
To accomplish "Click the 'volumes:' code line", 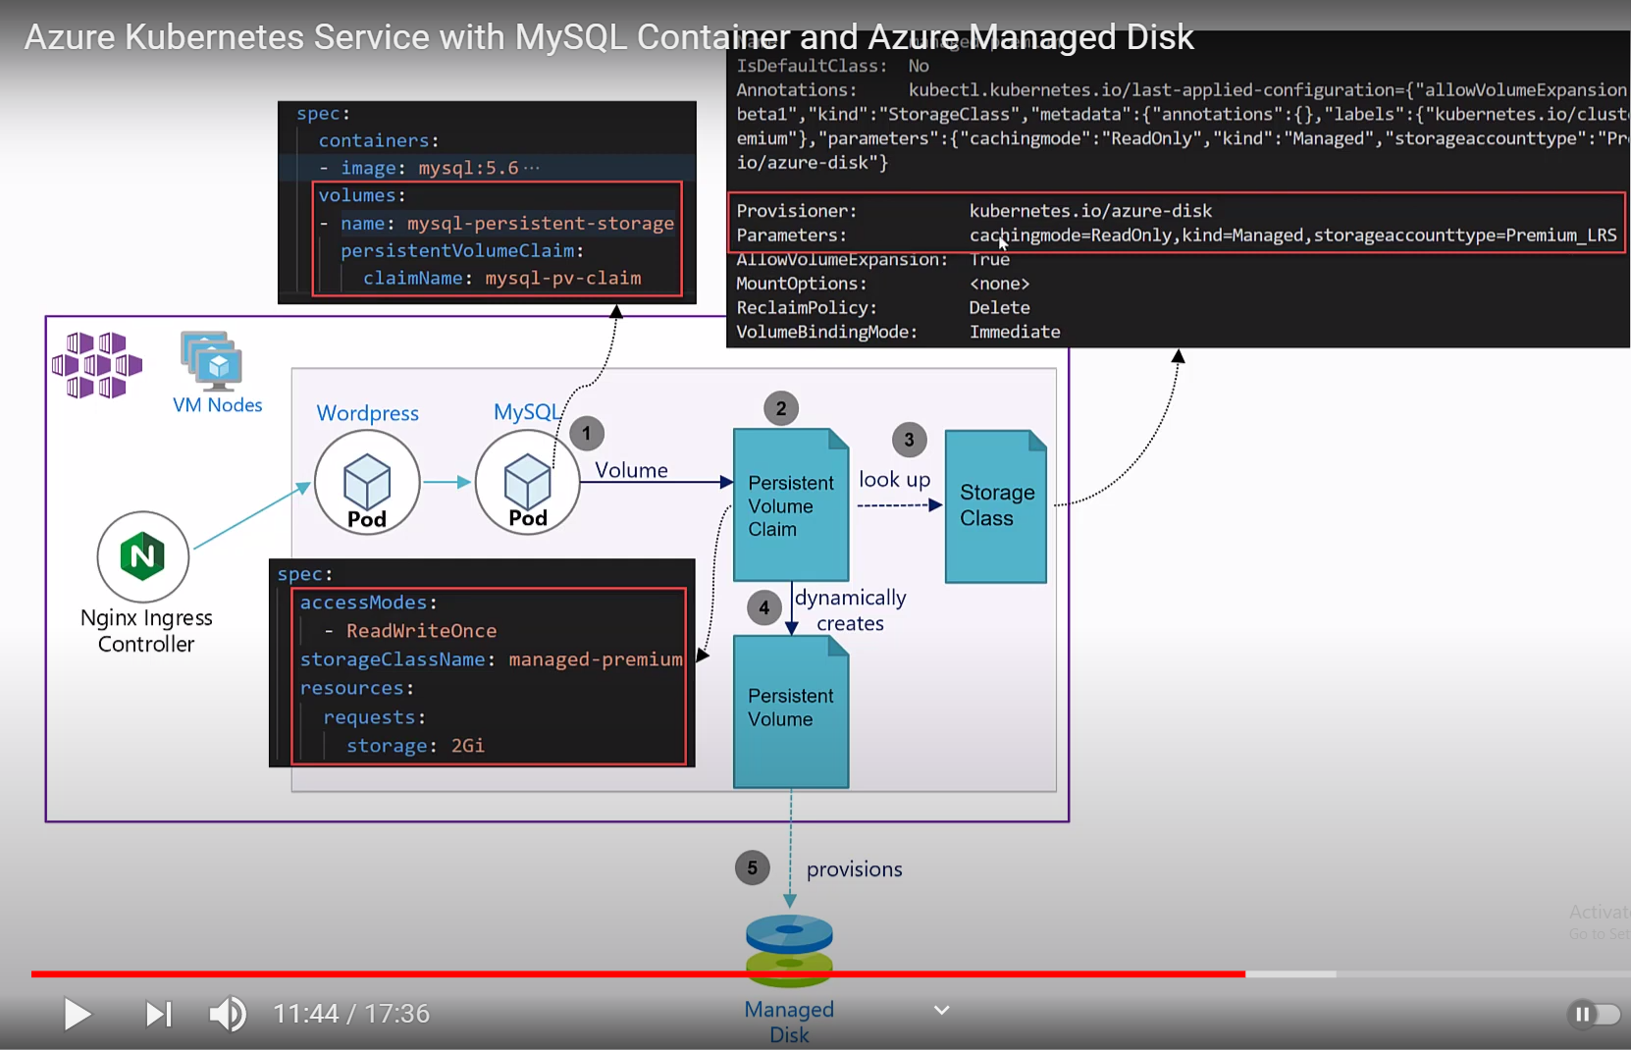I will point(362,195).
